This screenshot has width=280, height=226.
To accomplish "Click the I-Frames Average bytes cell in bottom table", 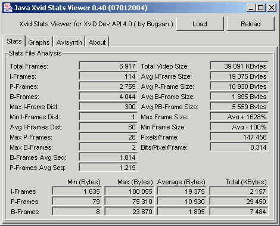I will pos(182,191).
